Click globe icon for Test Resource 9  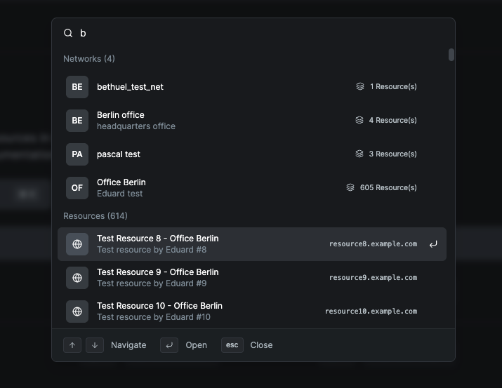(x=77, y=278)
